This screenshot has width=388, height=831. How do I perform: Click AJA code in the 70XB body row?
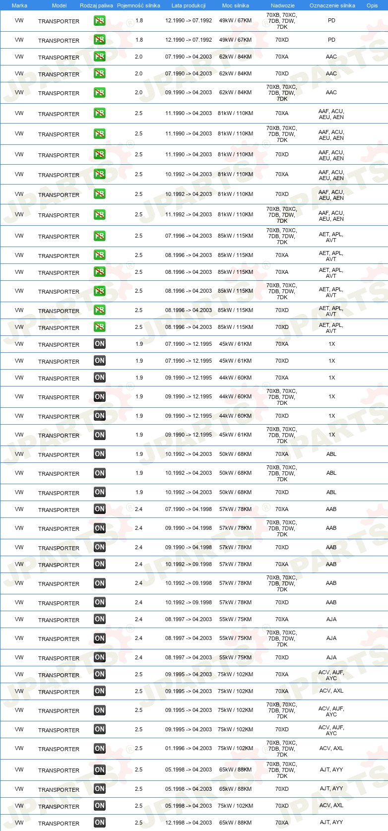pyautogui.click(x=331, y=638)
